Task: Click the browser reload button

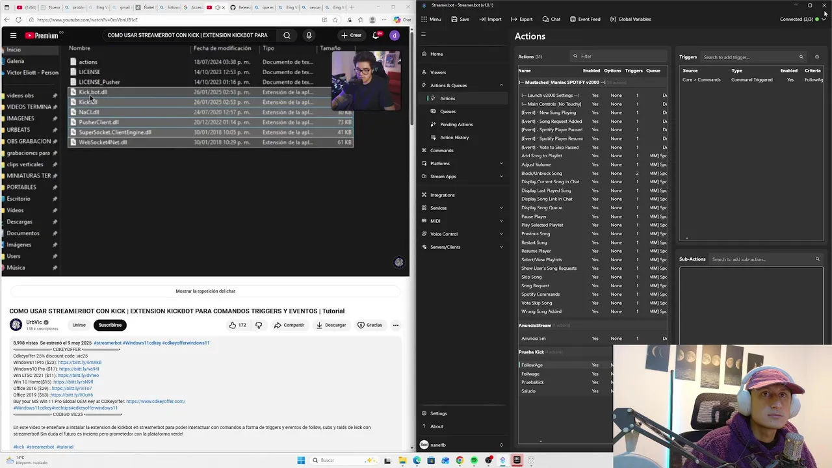Action: (x=18, y=20)
